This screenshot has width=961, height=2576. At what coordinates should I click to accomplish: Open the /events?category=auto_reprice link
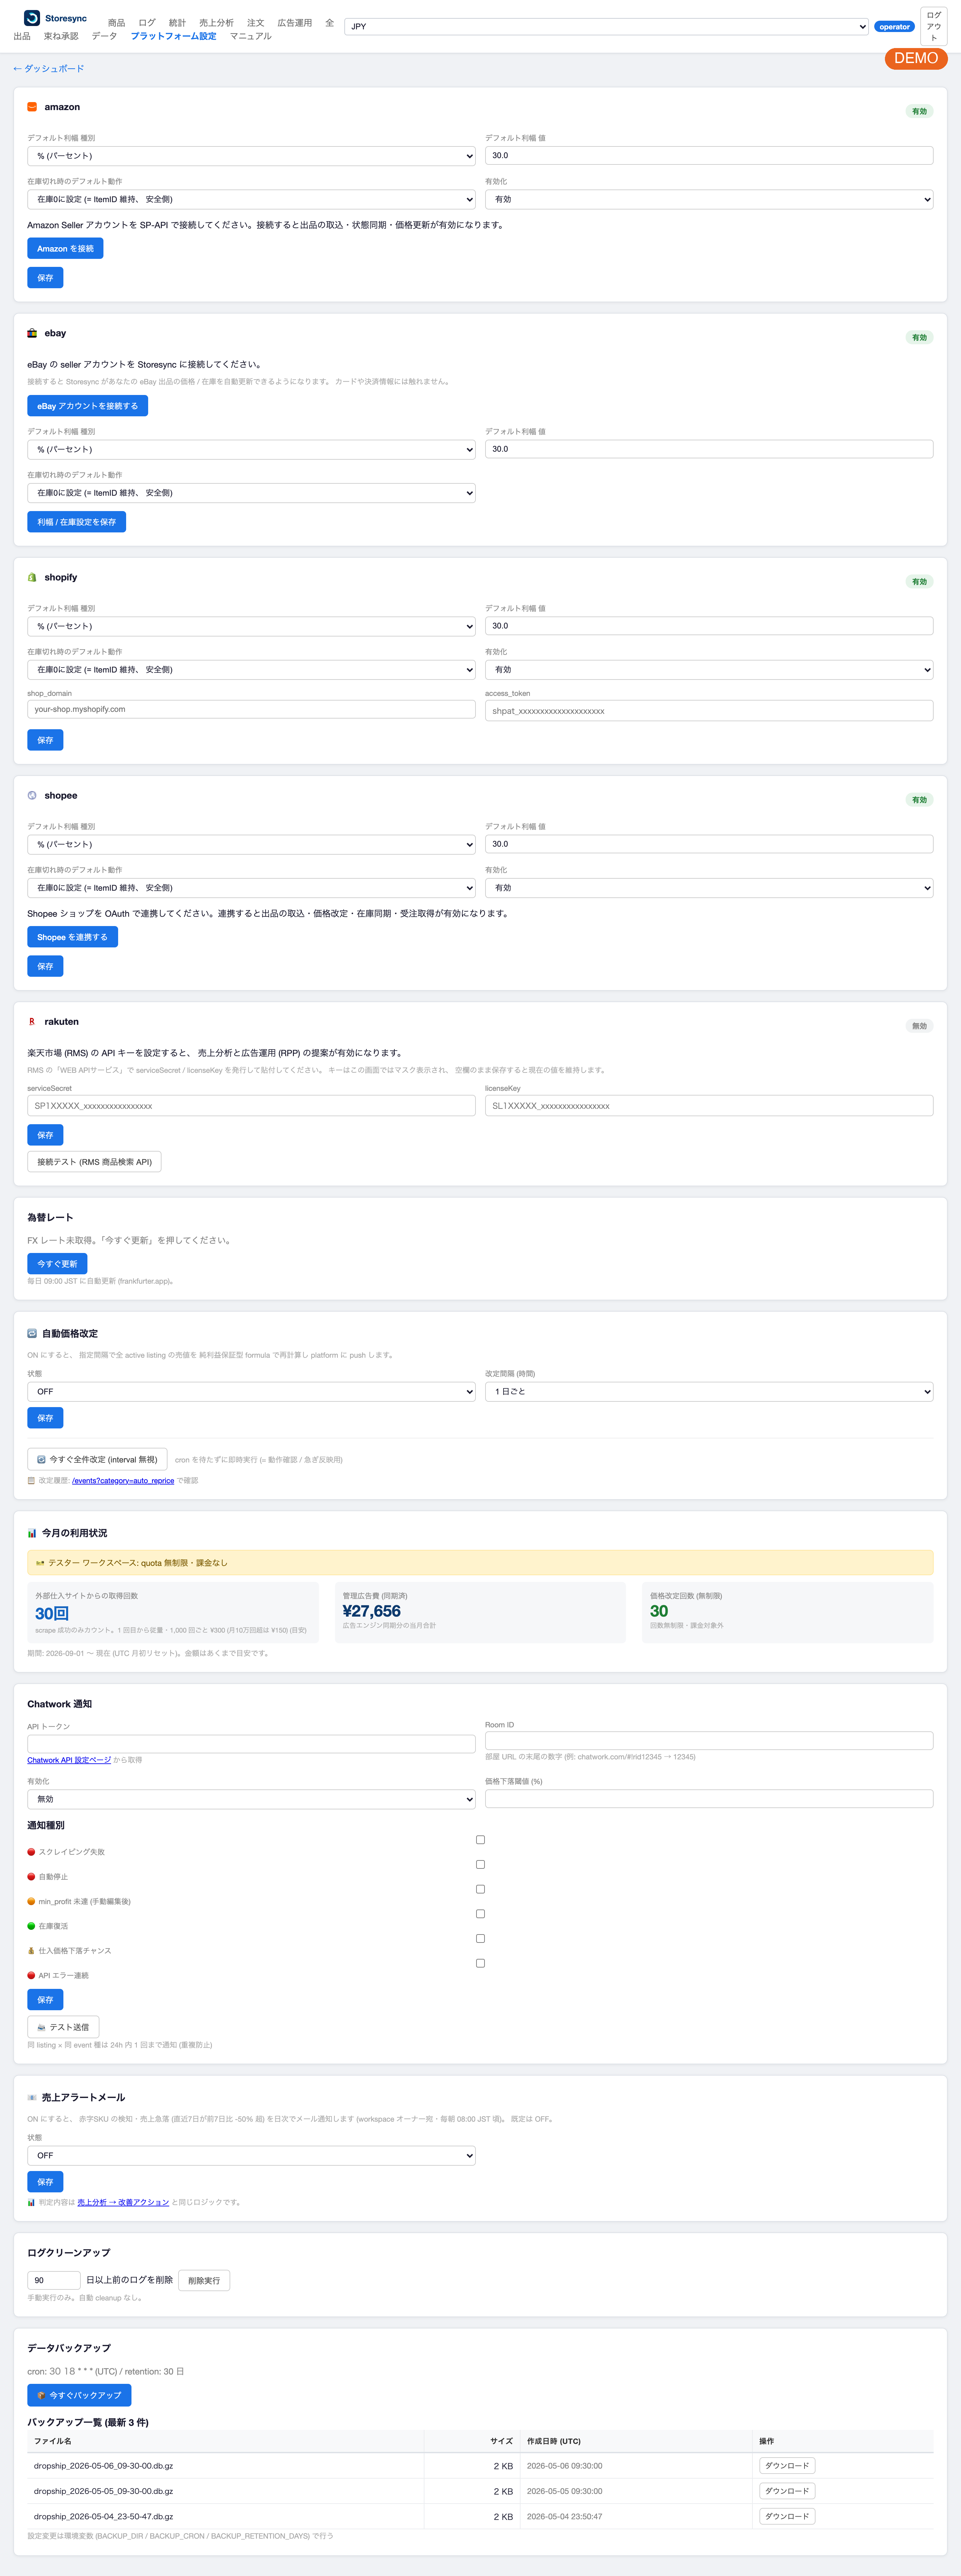click(x=123, y=1481)
